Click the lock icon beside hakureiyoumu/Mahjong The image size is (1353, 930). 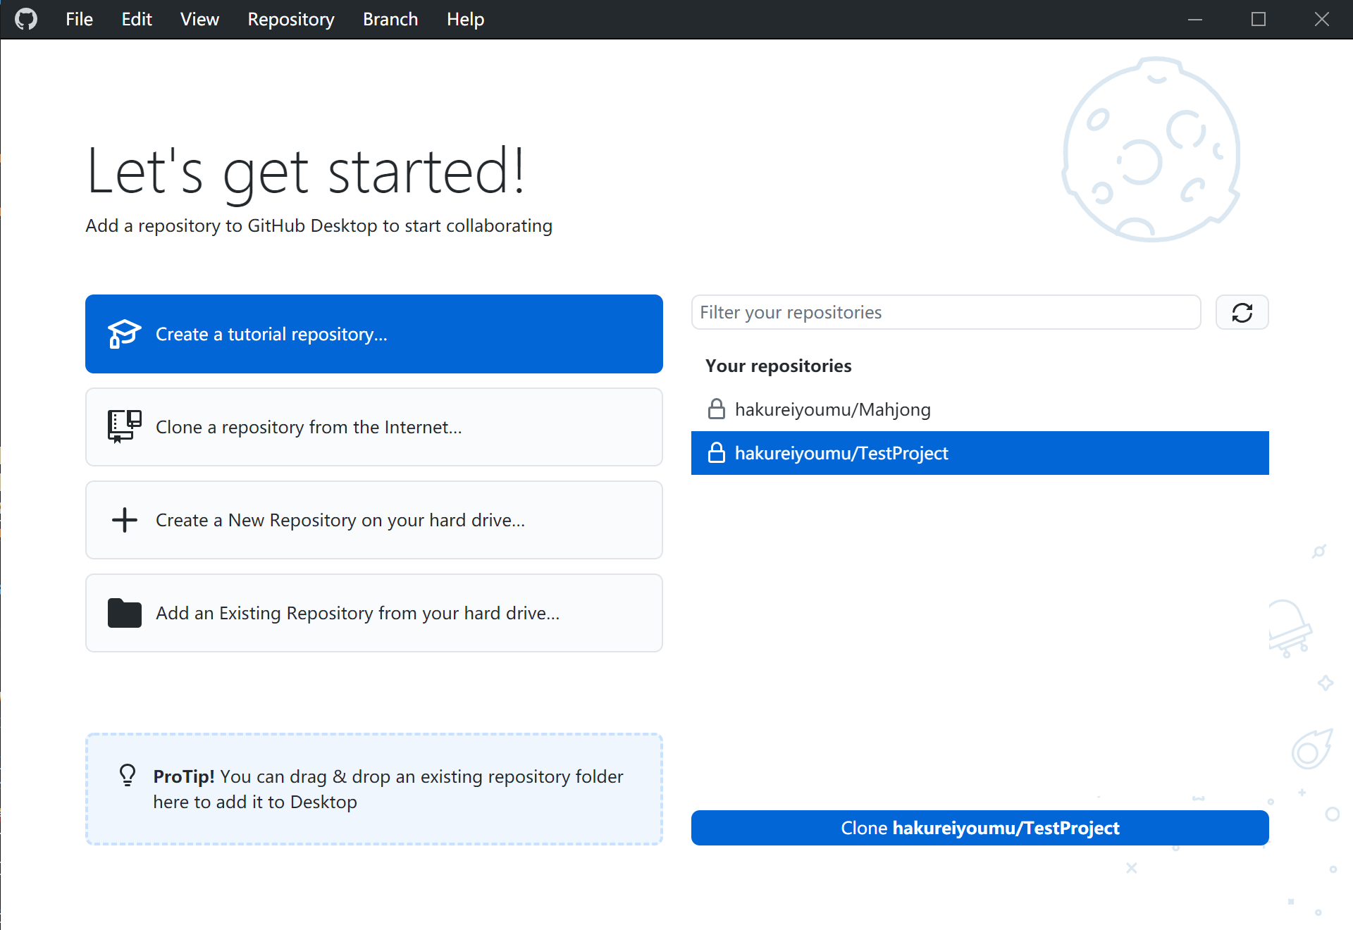coord(716,409)
